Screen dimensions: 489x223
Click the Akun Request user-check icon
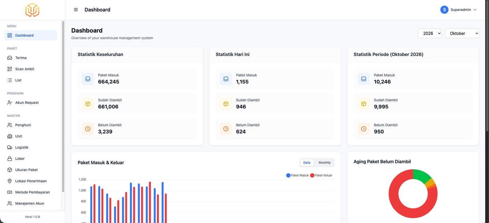pyautogui.click(x=10, y=102)
